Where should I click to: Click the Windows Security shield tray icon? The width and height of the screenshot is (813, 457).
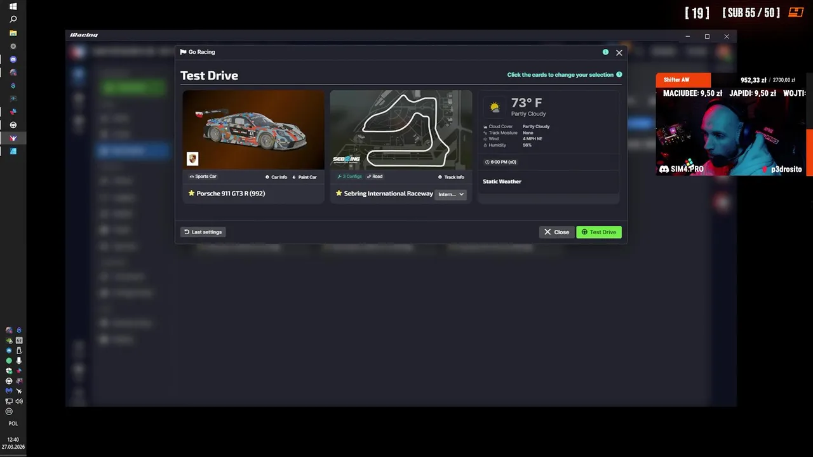(x=9, y=371)
